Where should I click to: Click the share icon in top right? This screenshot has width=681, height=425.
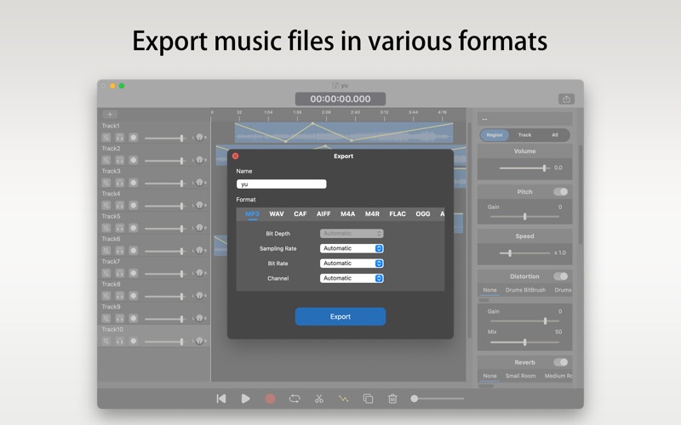566,99
